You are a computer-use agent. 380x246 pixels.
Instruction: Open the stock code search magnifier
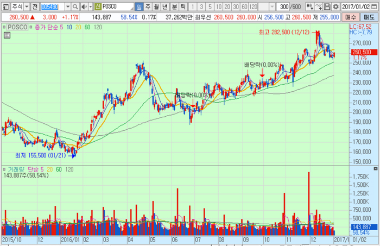75,7
